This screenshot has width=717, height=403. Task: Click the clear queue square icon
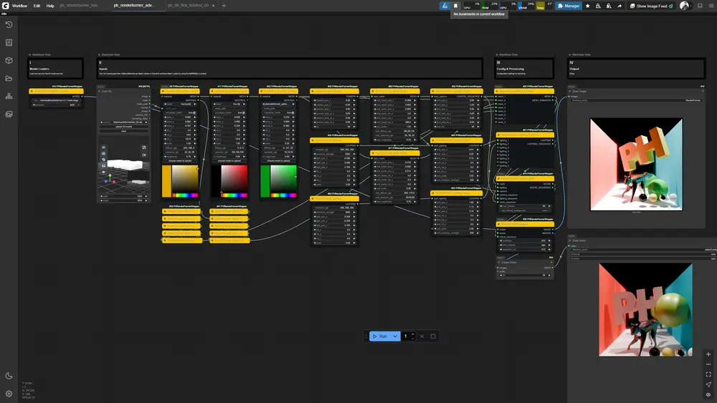(433, 336)
